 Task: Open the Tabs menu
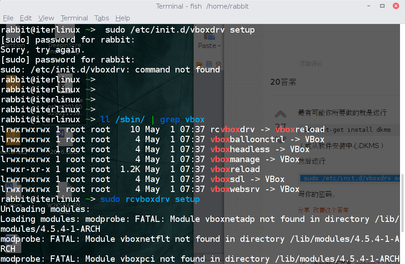pyautogui.click(x=102, y=18)
